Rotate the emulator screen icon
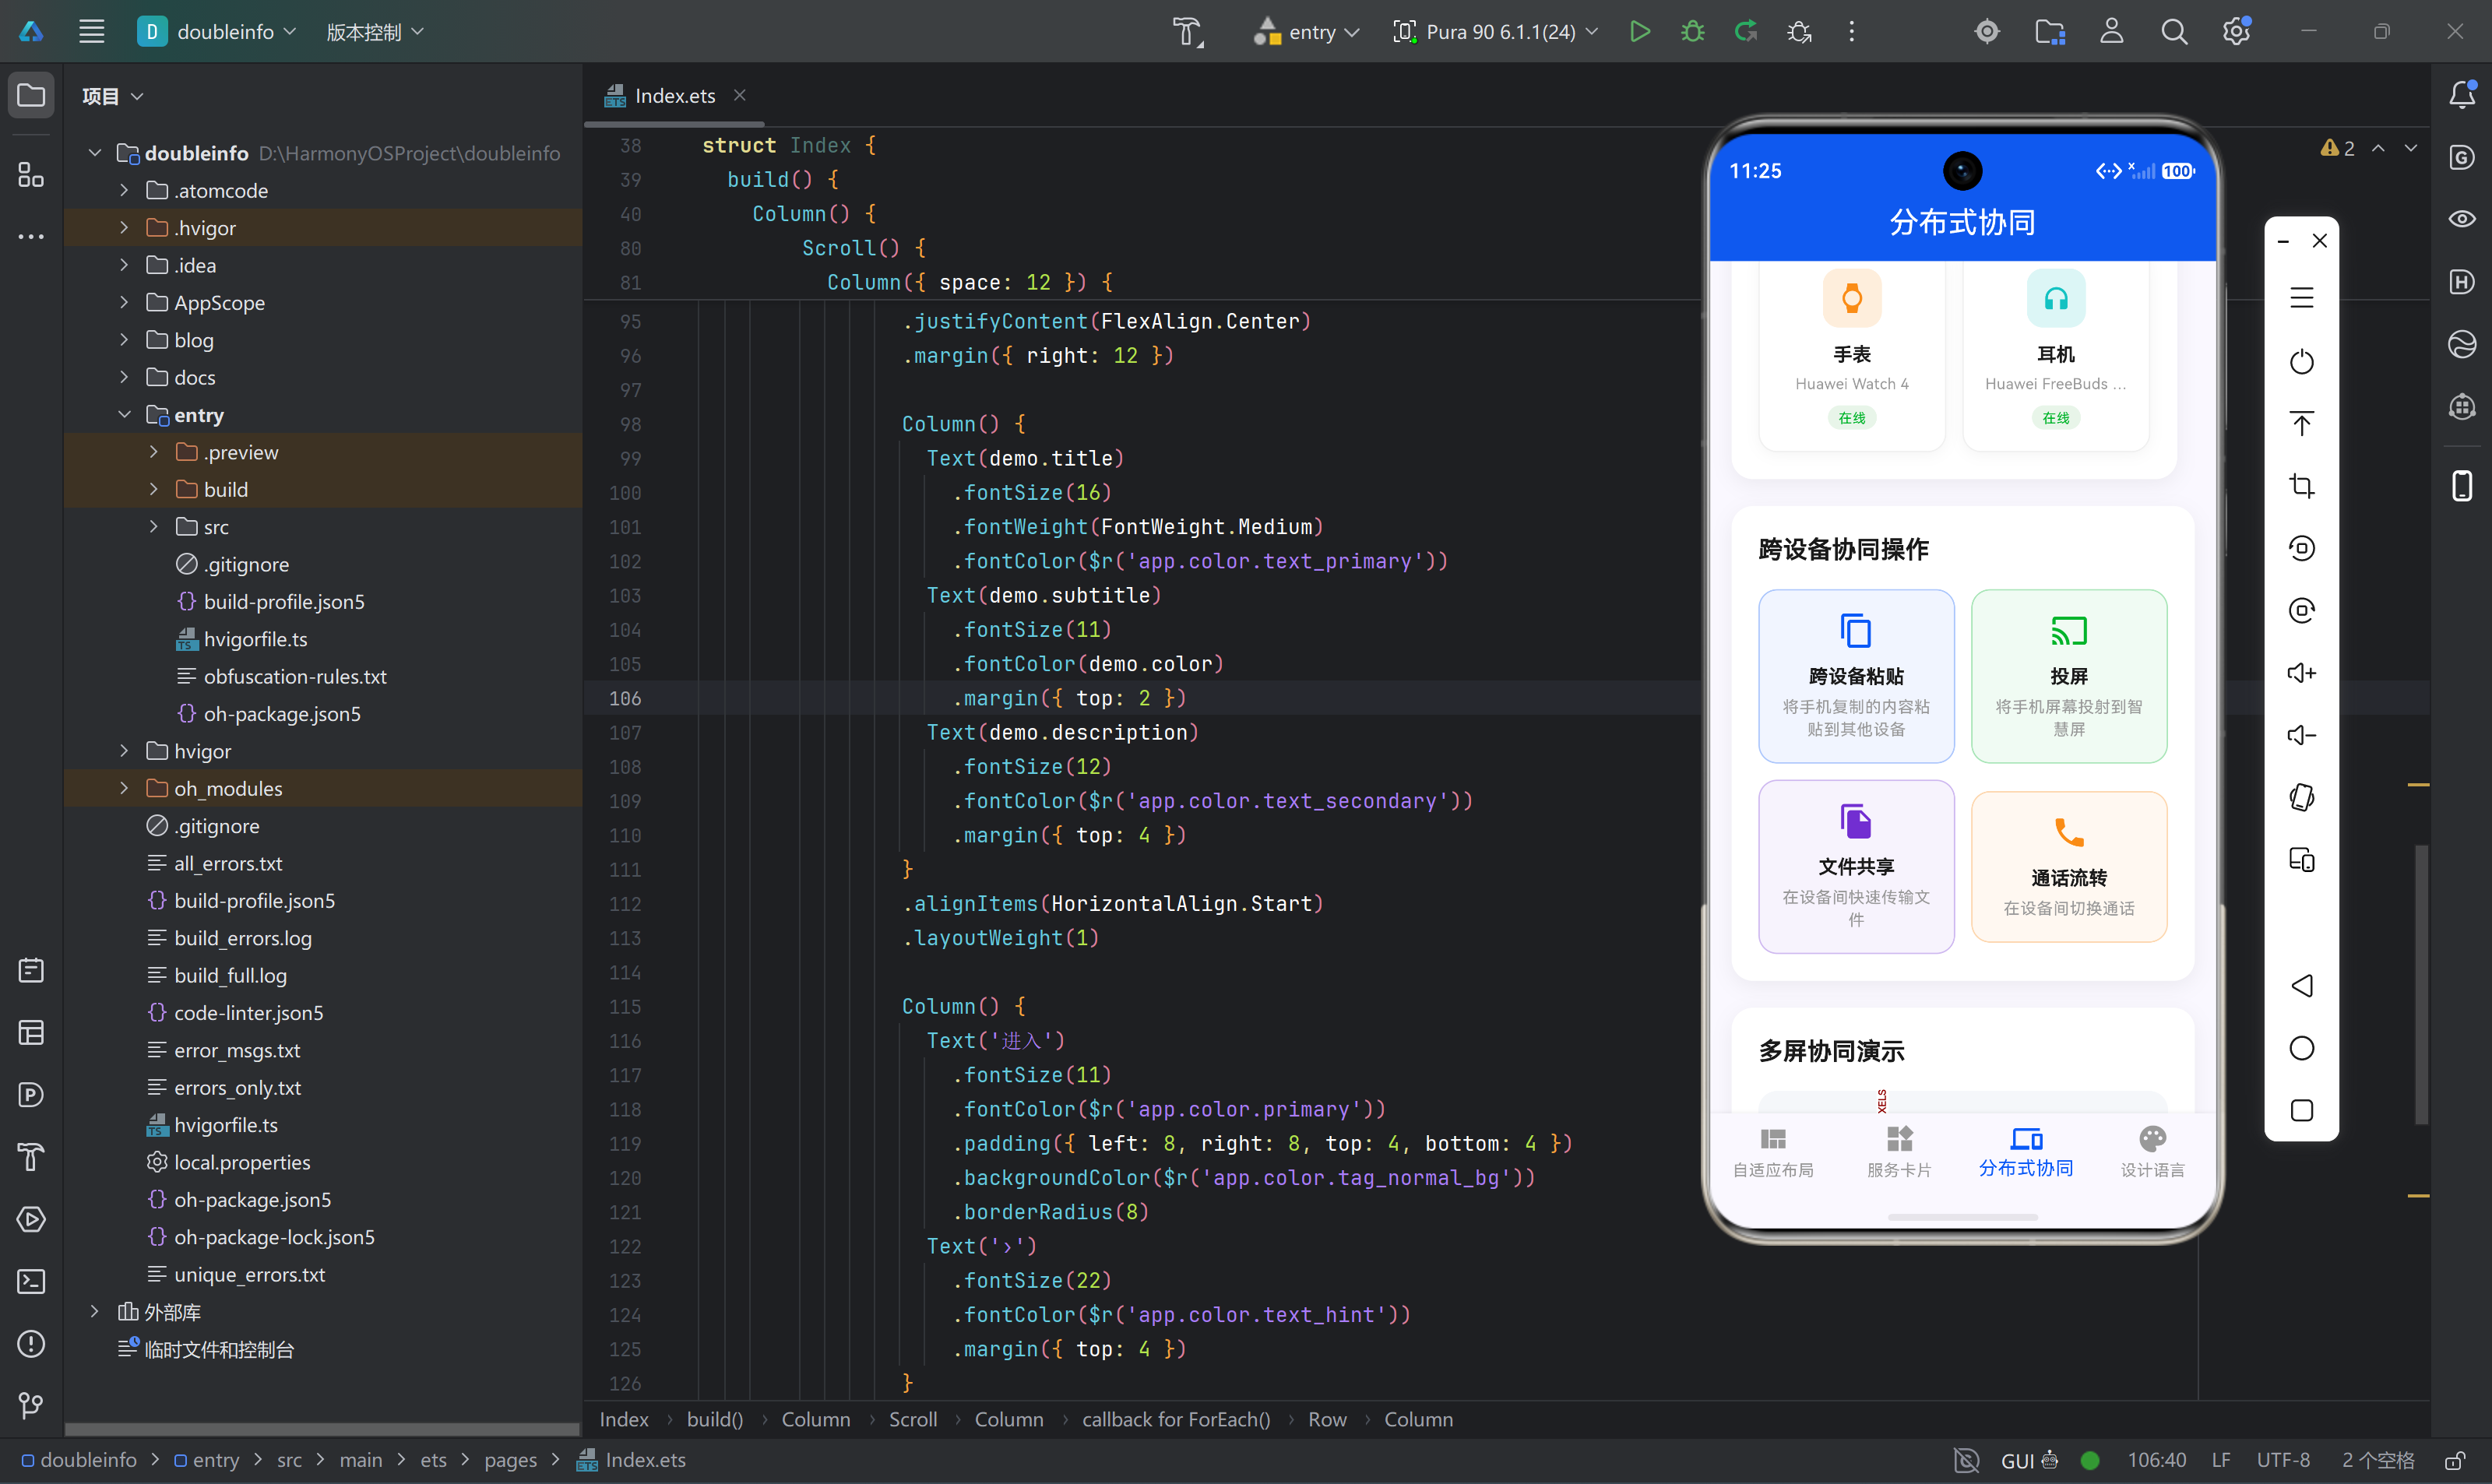The image size is (2492, 1484). [x=2301, y=797]
